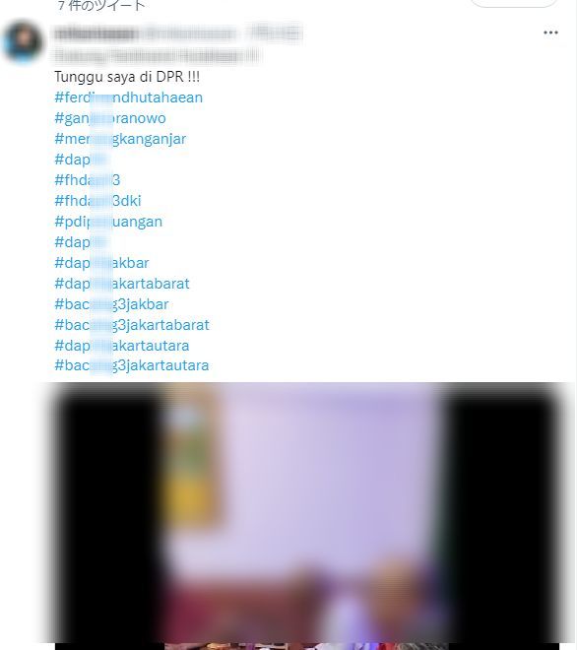
Task: Open the #dap hashtag ending in akartautara
Action: (x=122, y=346)
